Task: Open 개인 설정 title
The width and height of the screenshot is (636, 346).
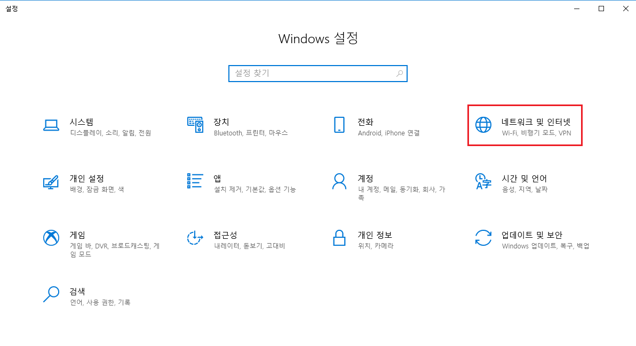Action: pyautogui.click(x=87, y=179)
